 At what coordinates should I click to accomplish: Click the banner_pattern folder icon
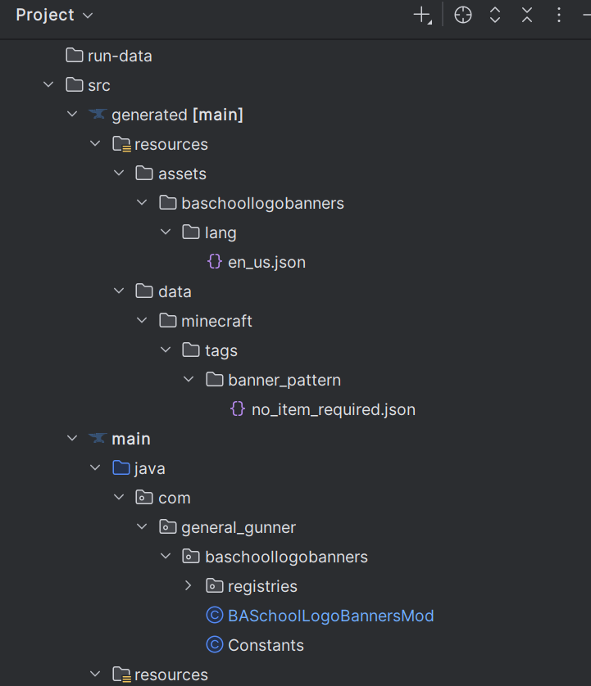(215, 379)
